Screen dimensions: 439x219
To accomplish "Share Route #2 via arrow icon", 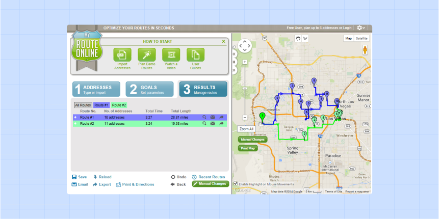I will [x=221, y=123].
